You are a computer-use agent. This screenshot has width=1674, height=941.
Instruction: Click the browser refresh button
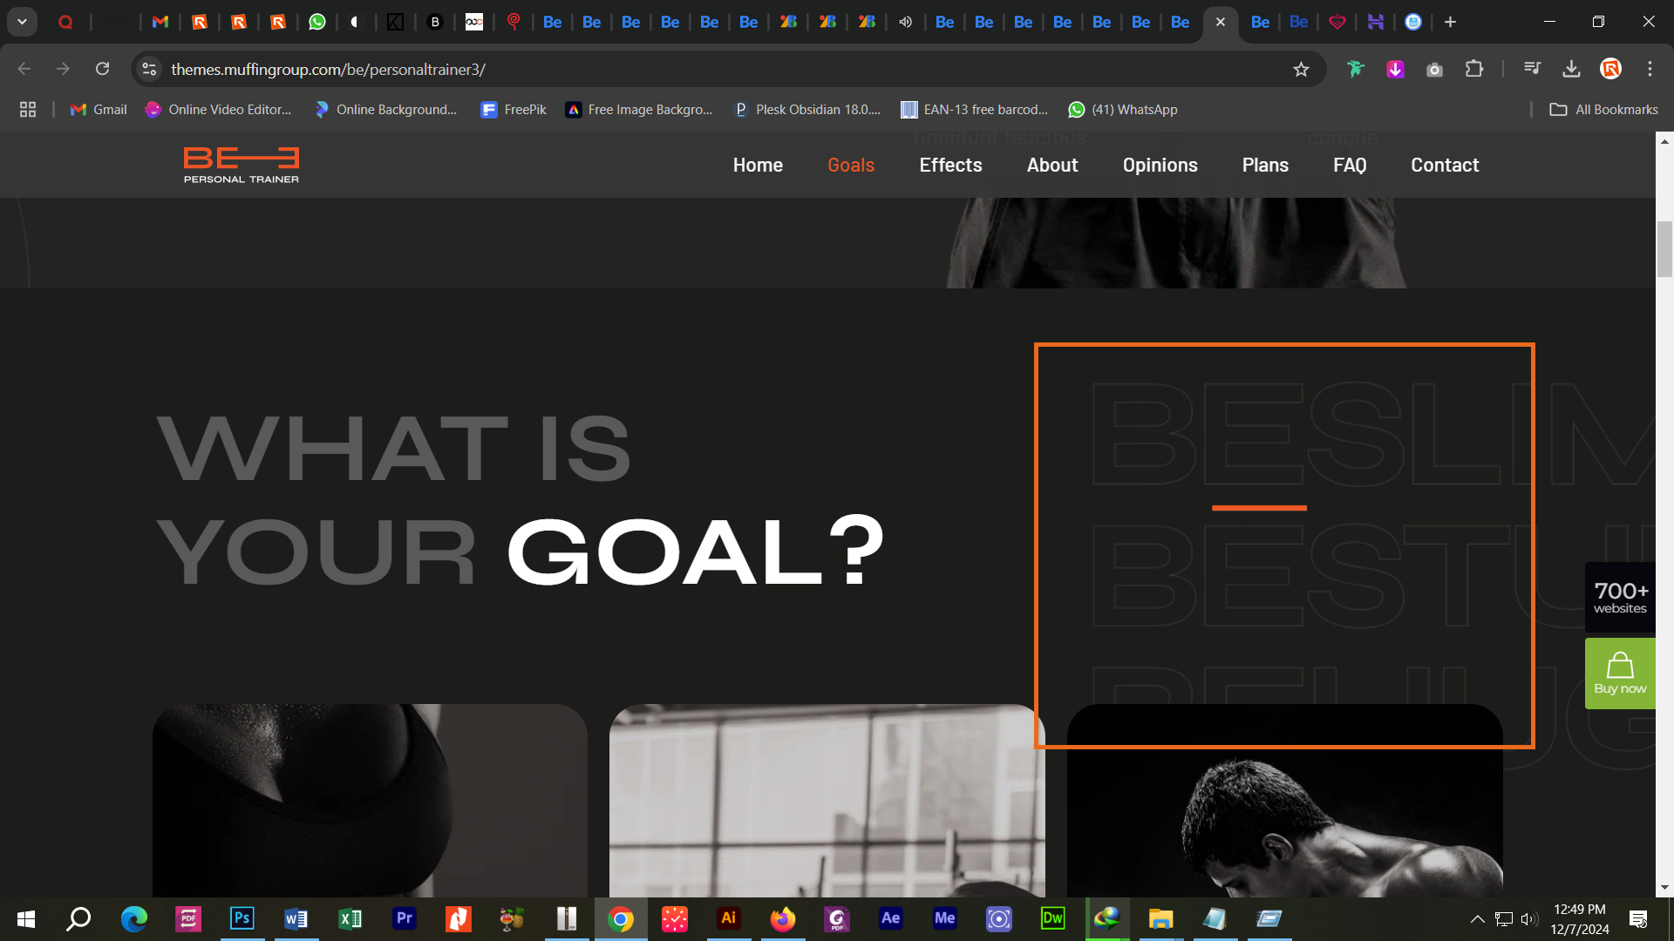click(102, 69)
